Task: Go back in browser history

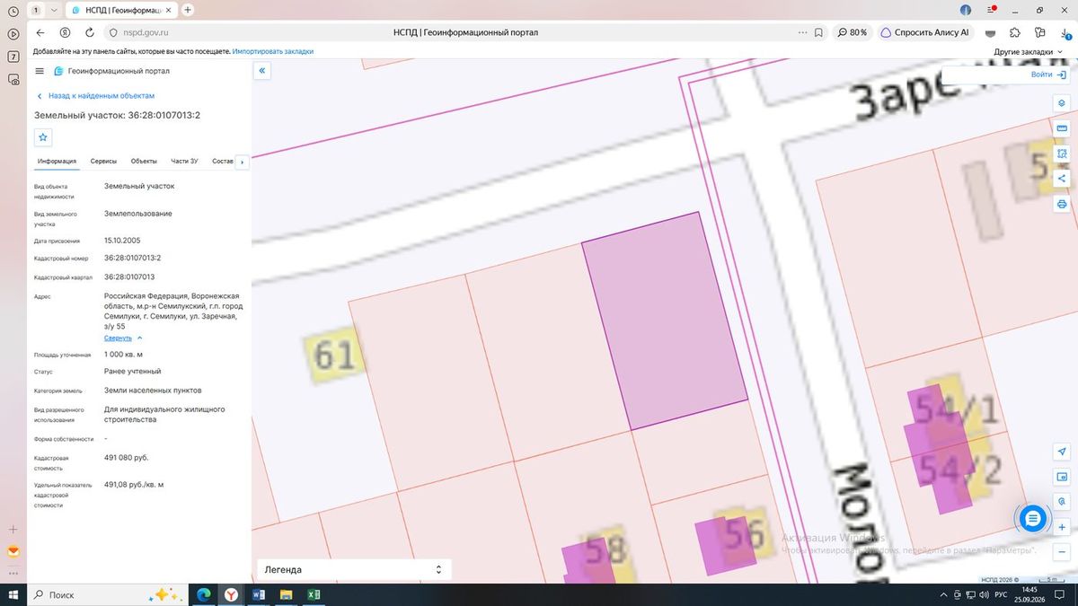Action: click(40, 32)
